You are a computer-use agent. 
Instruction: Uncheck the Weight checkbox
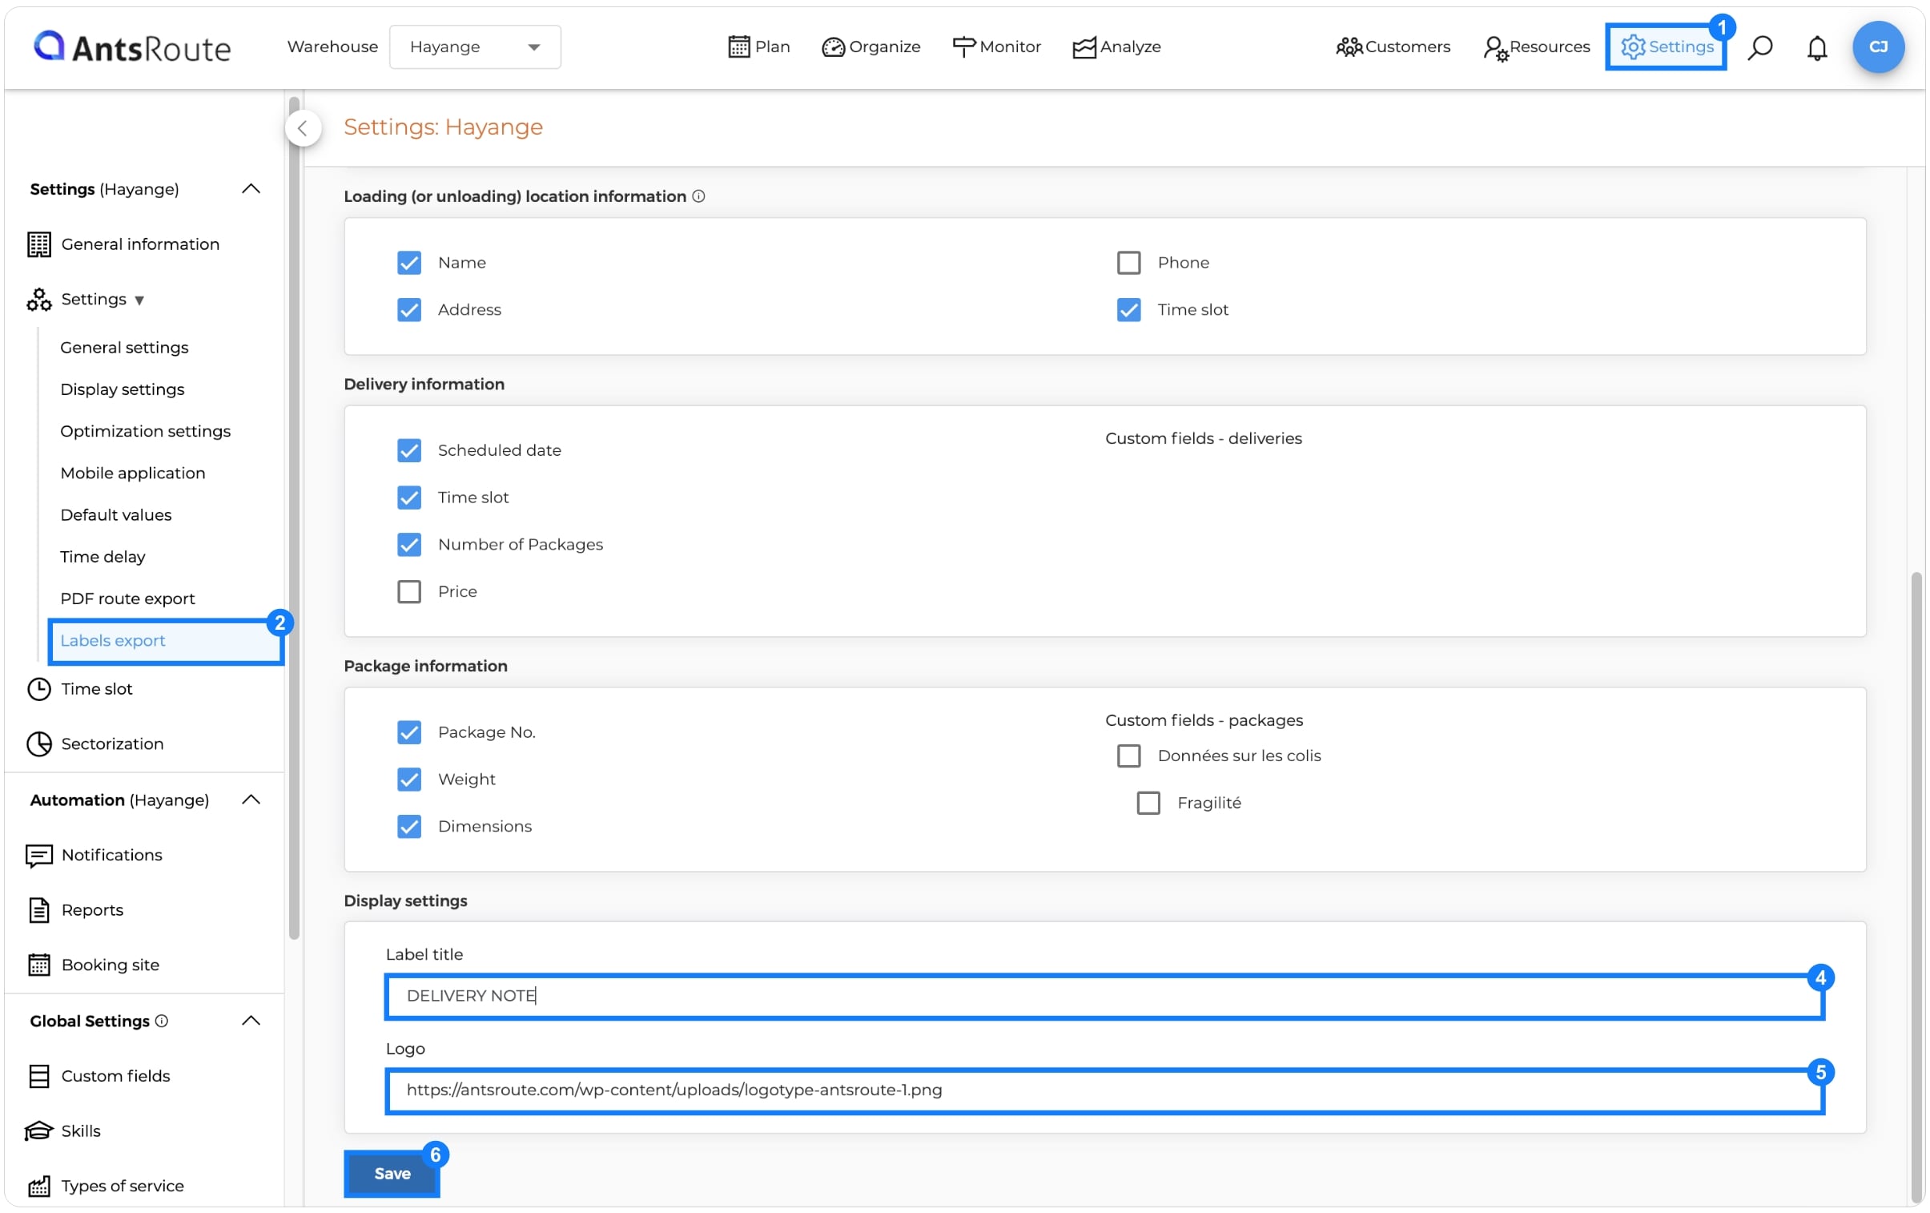click(x=408, y=779)
